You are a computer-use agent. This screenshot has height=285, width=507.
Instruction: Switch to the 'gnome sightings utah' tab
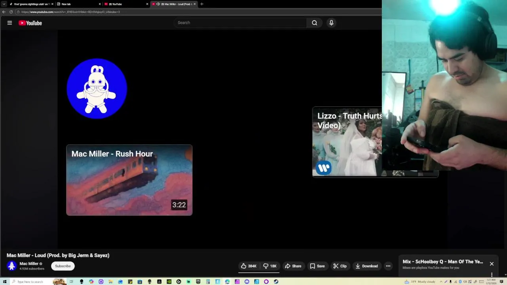pyautogui.click(x=32, y=4)
